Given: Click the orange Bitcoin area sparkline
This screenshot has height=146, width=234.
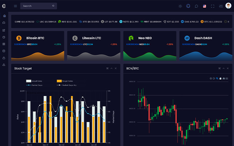Looking at the screenshot, I should [37, 57].
